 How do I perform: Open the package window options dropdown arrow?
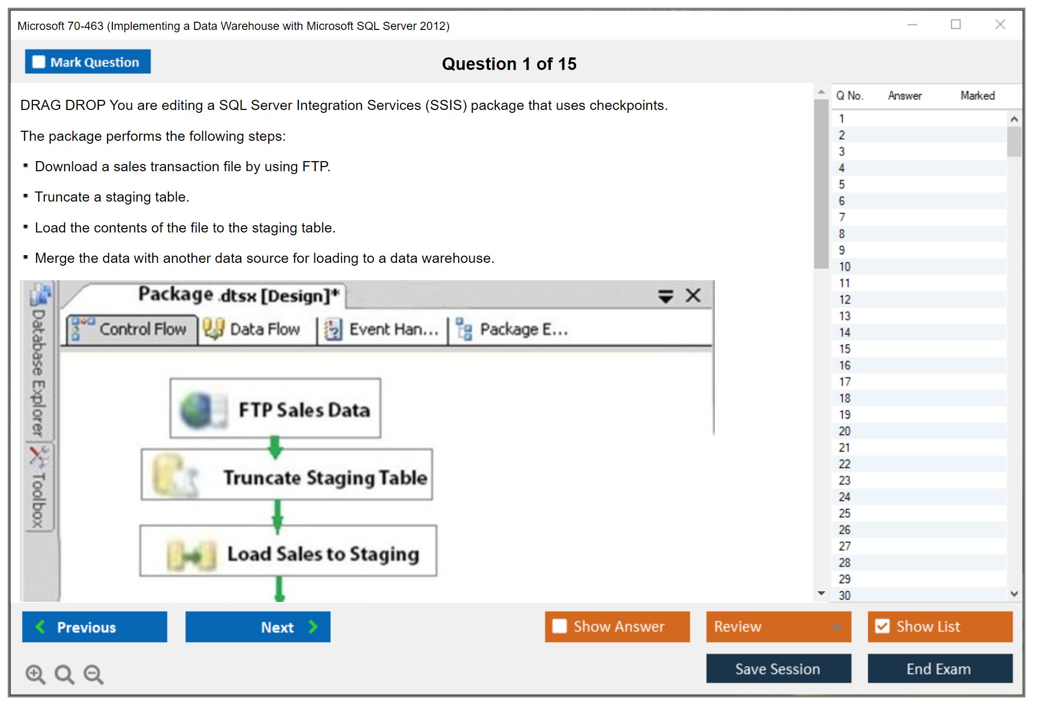pos(666,296)
